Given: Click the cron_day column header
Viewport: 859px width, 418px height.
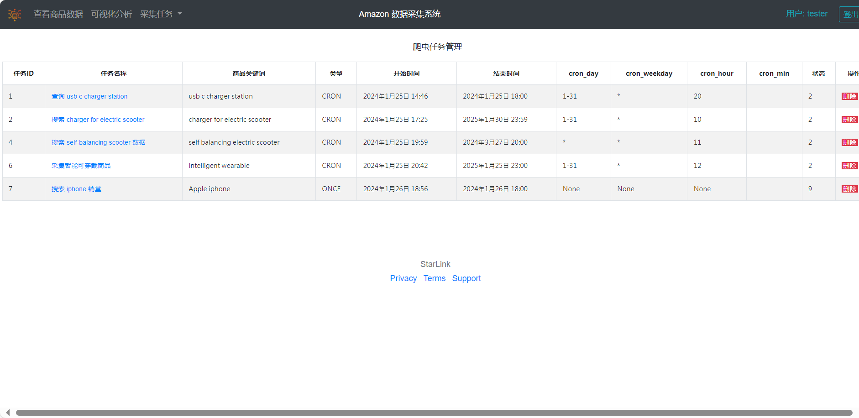Looking at the screenshot, I should point(583,73).
